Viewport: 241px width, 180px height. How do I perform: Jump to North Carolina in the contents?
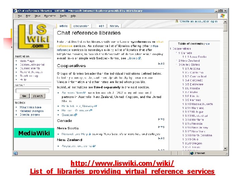click(x=197, y=135)
